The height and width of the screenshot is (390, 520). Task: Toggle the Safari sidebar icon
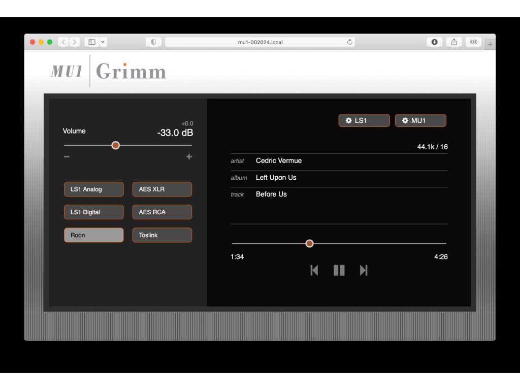pyautogui.click(x=92, y=42)
